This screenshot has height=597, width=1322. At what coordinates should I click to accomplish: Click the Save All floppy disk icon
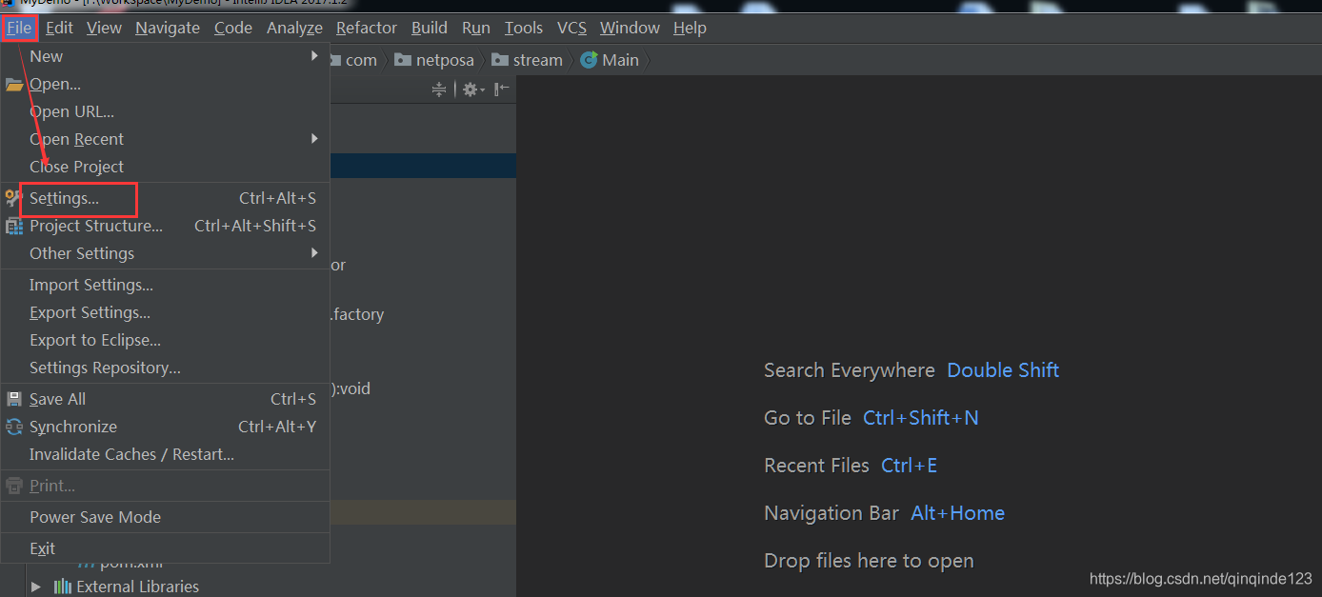13,399
